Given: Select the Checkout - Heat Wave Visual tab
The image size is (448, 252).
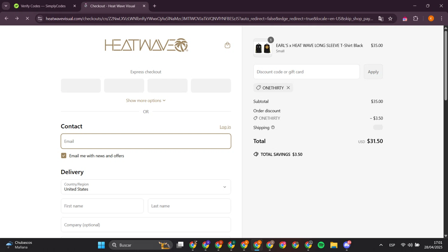Looking at the screenshot, I should [113, 6].
